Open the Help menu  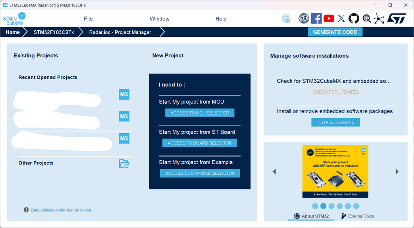[x=221, y=19]
